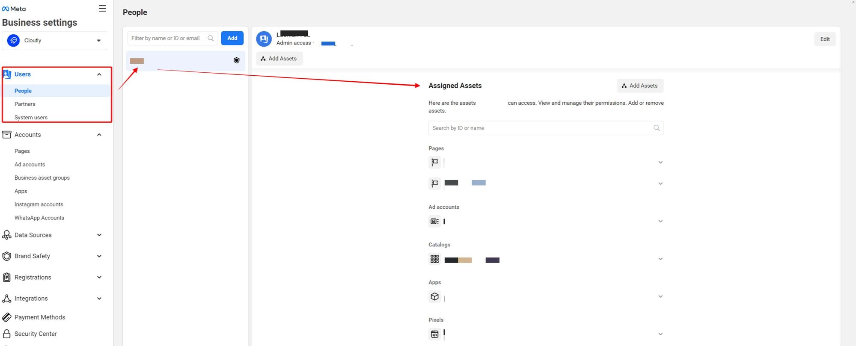This screenshot has width=856, height=346.
Task: Click the Data Sources icon
Action: coord(7,235)
